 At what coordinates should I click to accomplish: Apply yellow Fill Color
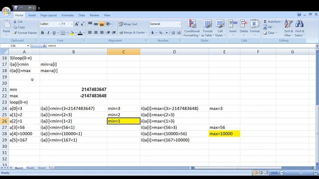click(x=72, y=33)
